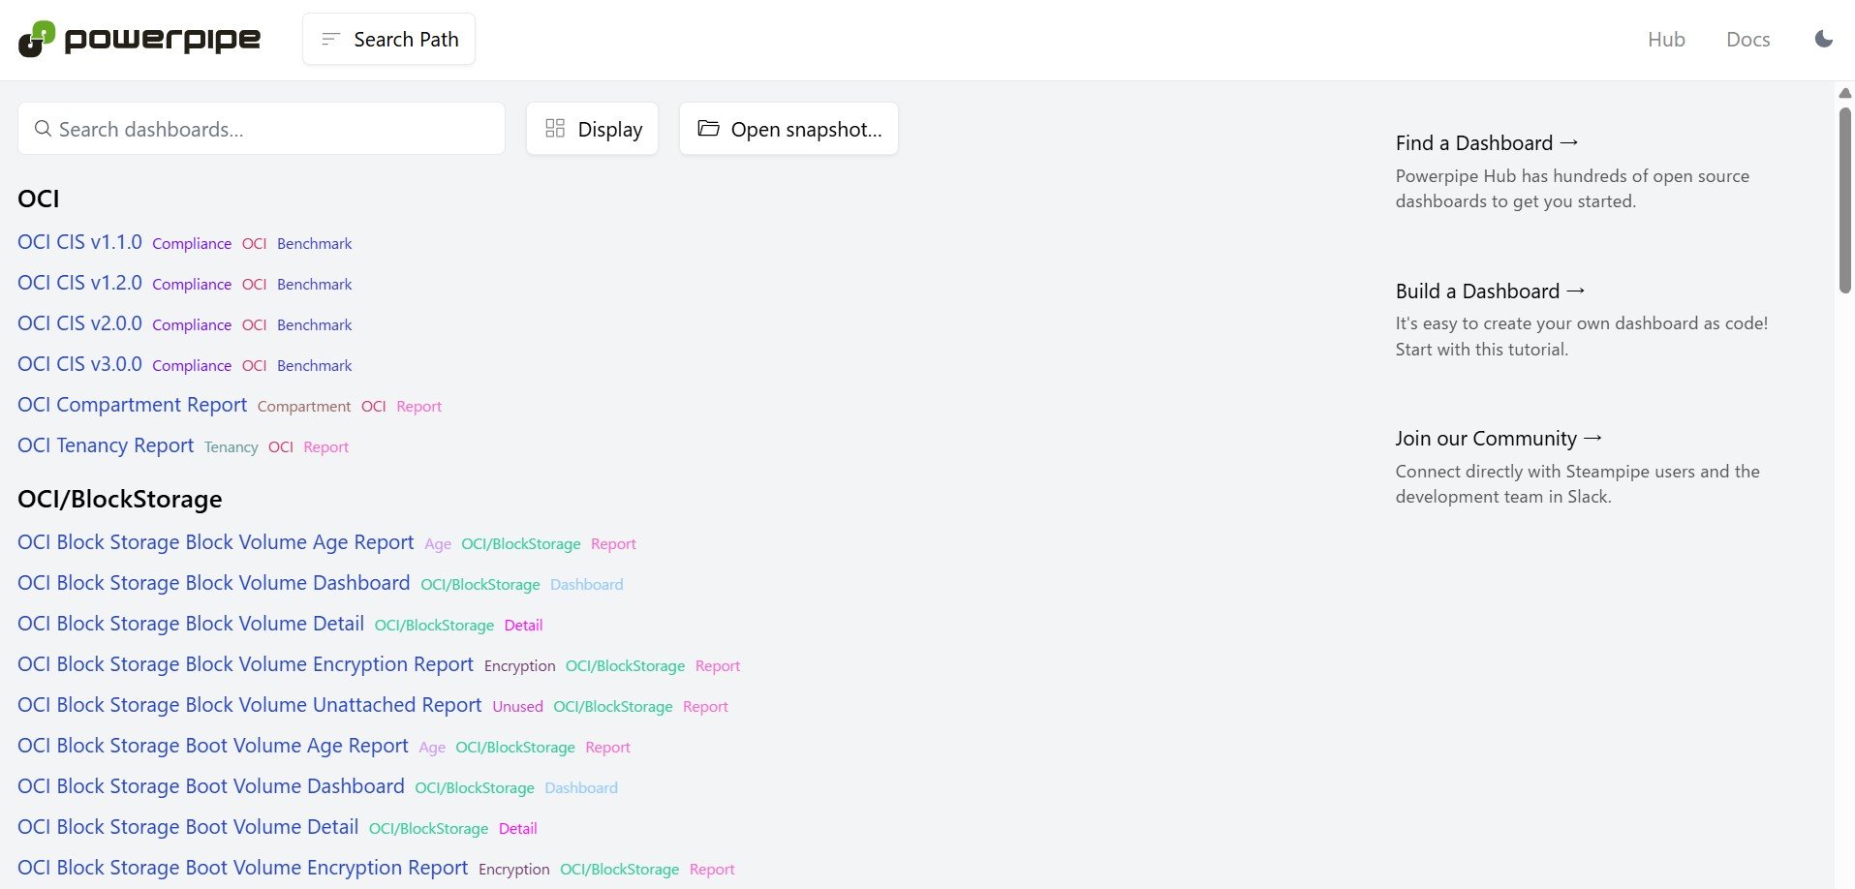Launch the OCI CIS v3.0.0 benchmark
1855x889 pixels.
pyautogui.click(x=79, y=364)
